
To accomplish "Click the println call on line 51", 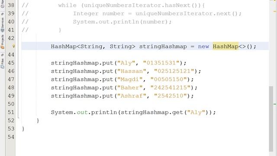I will click(x=104, y=113).
